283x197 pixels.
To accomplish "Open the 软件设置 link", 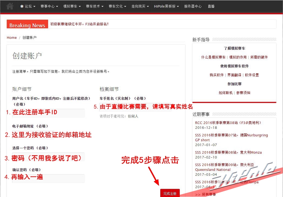I will [252, 75].
